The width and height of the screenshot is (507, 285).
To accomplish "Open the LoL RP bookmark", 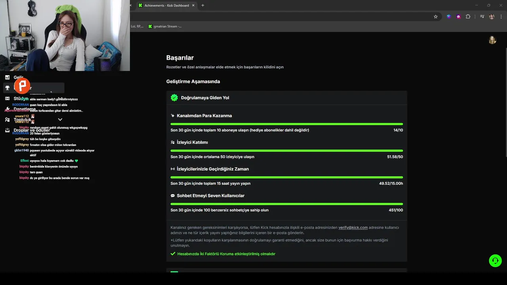I will pyautogui.click(x=137, y=27).
